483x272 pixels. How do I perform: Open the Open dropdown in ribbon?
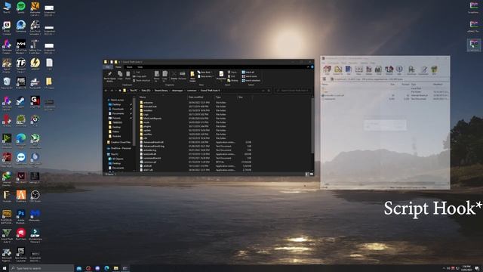click(233, 73)
